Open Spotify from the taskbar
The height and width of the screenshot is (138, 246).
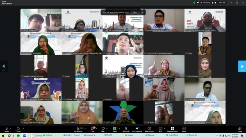pyautogui.click(x=18, y=136)
